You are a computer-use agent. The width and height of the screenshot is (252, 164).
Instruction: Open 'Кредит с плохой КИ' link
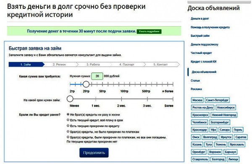click(203, 61)
